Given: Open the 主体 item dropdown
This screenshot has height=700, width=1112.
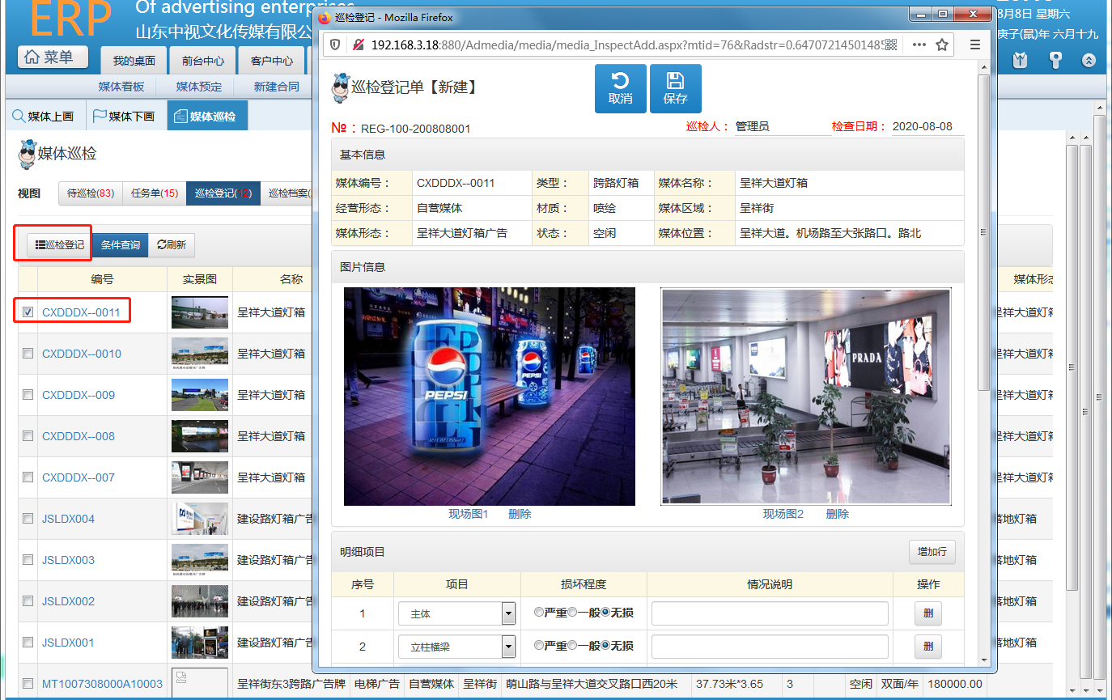Looking at the screenshot, I should (456, 613).
